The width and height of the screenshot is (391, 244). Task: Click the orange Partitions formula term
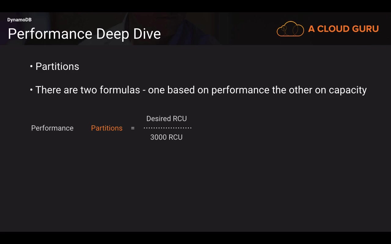coord(107,128)
